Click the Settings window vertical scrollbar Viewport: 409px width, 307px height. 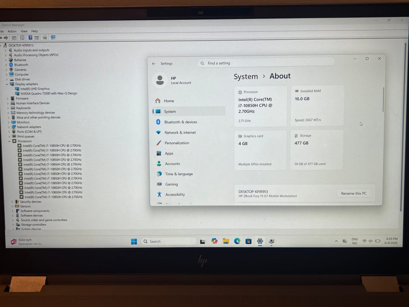pyautogui.click(x=383, y=100)
